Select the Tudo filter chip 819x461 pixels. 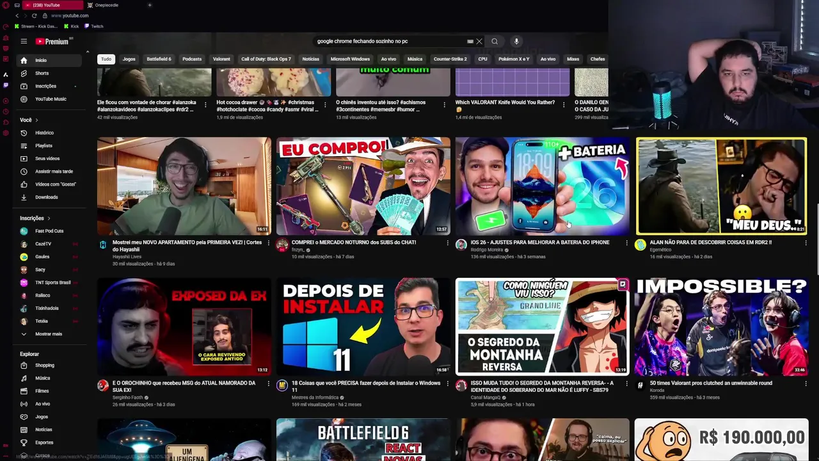(x=106, y=59)
